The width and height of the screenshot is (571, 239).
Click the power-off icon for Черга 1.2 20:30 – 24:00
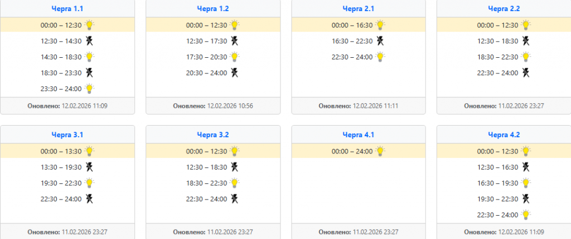tap(234, 72)
